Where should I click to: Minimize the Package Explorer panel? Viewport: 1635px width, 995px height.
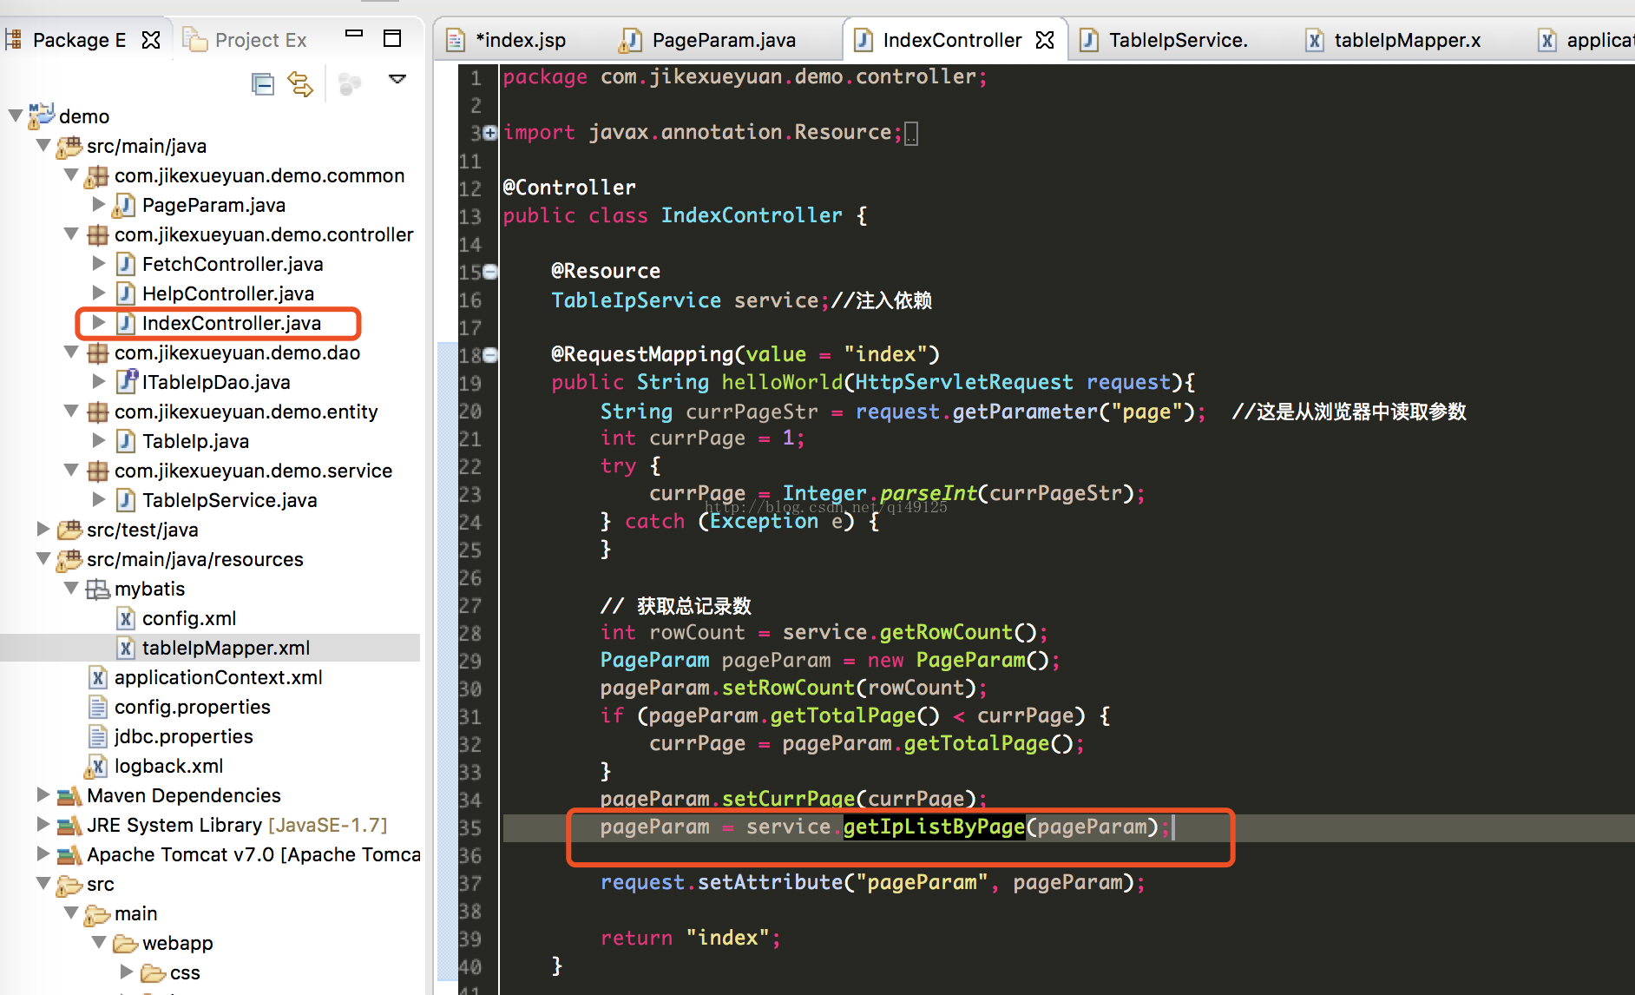click(x=354, y=34)
